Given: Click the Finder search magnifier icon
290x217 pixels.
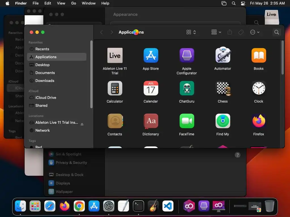Looking at the screenshot, I should tap(276, 32).
